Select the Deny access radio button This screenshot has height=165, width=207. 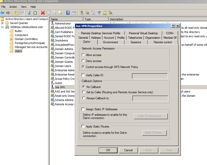(x=83, y=61)
